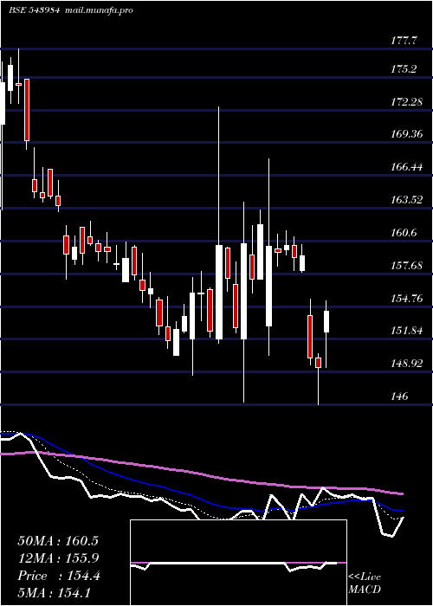Click the BSE 543984 ticker title
The image size is (433, 606).
[x=34, y=10]
